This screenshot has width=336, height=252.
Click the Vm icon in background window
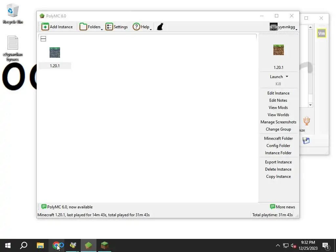point(322,33)
